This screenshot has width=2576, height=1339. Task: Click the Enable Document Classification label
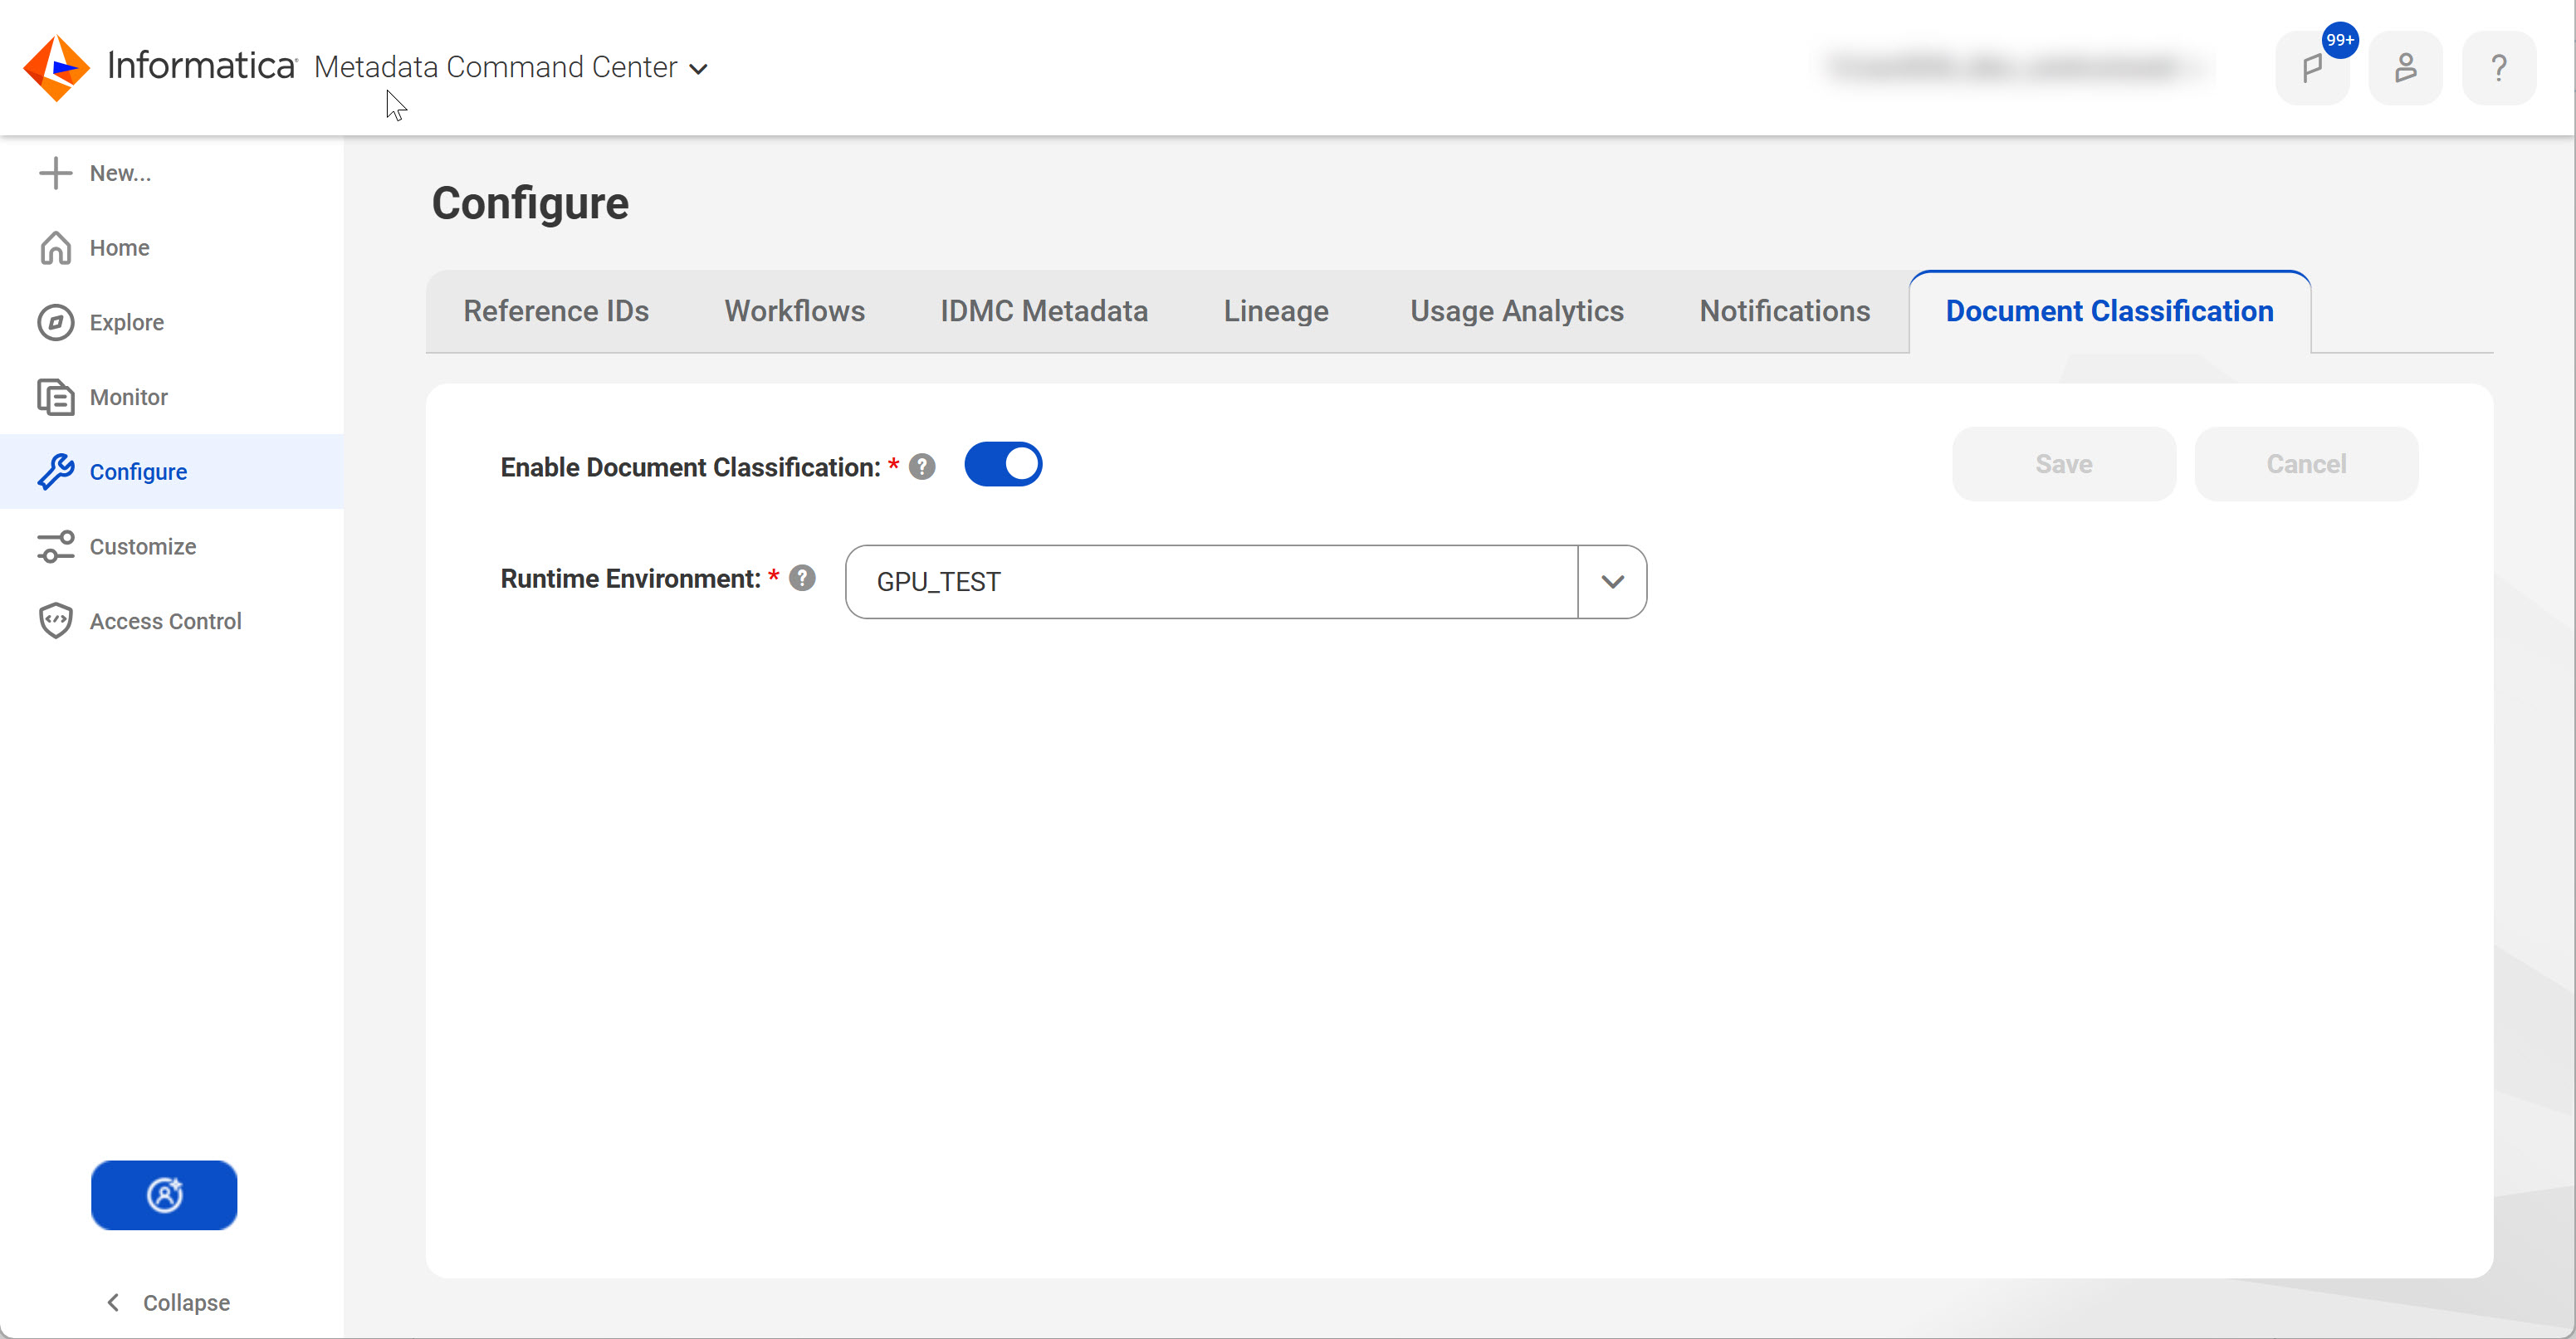[690, 467]
